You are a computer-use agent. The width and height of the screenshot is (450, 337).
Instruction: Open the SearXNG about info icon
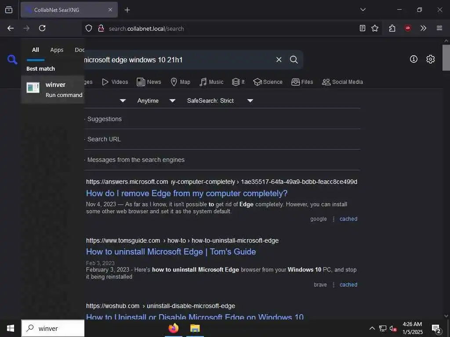click(414, 59)
